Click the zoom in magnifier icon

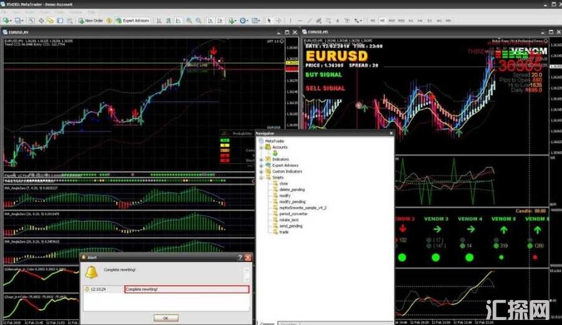point(189,21)
